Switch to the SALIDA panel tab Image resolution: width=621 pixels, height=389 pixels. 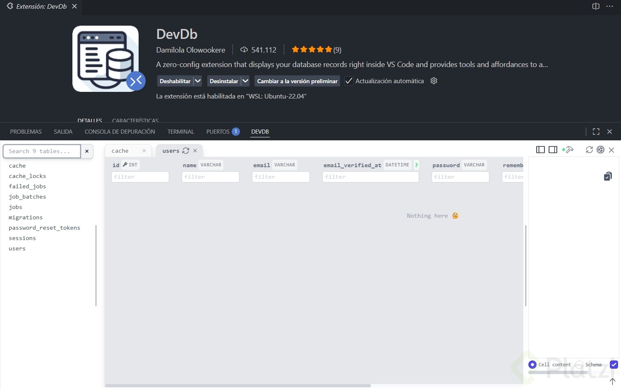pyautogui.click(x=63, y=132)
